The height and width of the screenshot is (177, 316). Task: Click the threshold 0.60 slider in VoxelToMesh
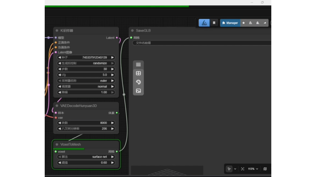(x=86, y=163)
